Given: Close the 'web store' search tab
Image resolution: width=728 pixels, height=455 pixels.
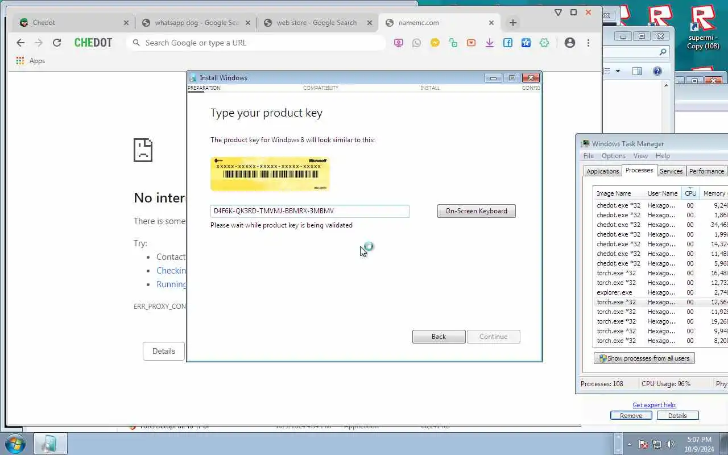Looking at the screenshot, I should coord(370,23).
